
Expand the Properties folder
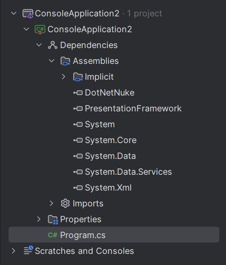[x=39, y=219]
